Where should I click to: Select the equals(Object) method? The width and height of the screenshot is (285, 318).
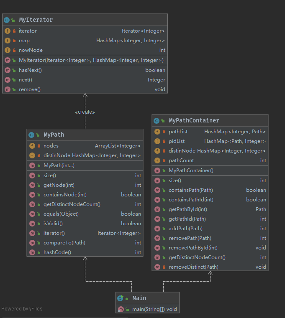85,214
